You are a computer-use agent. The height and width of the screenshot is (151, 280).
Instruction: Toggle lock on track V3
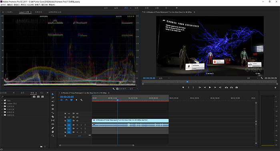click(65, 114)
